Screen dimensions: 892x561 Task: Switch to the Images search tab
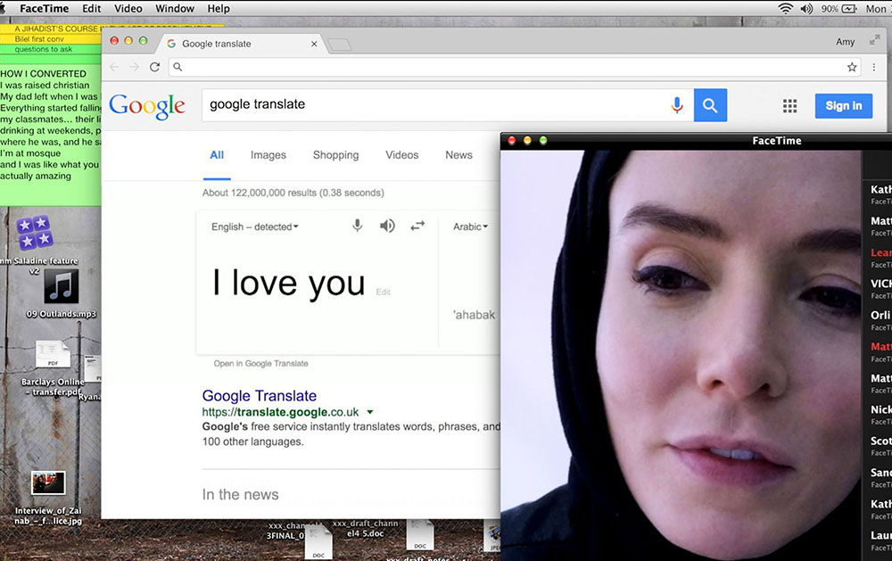tap(268, 155)
